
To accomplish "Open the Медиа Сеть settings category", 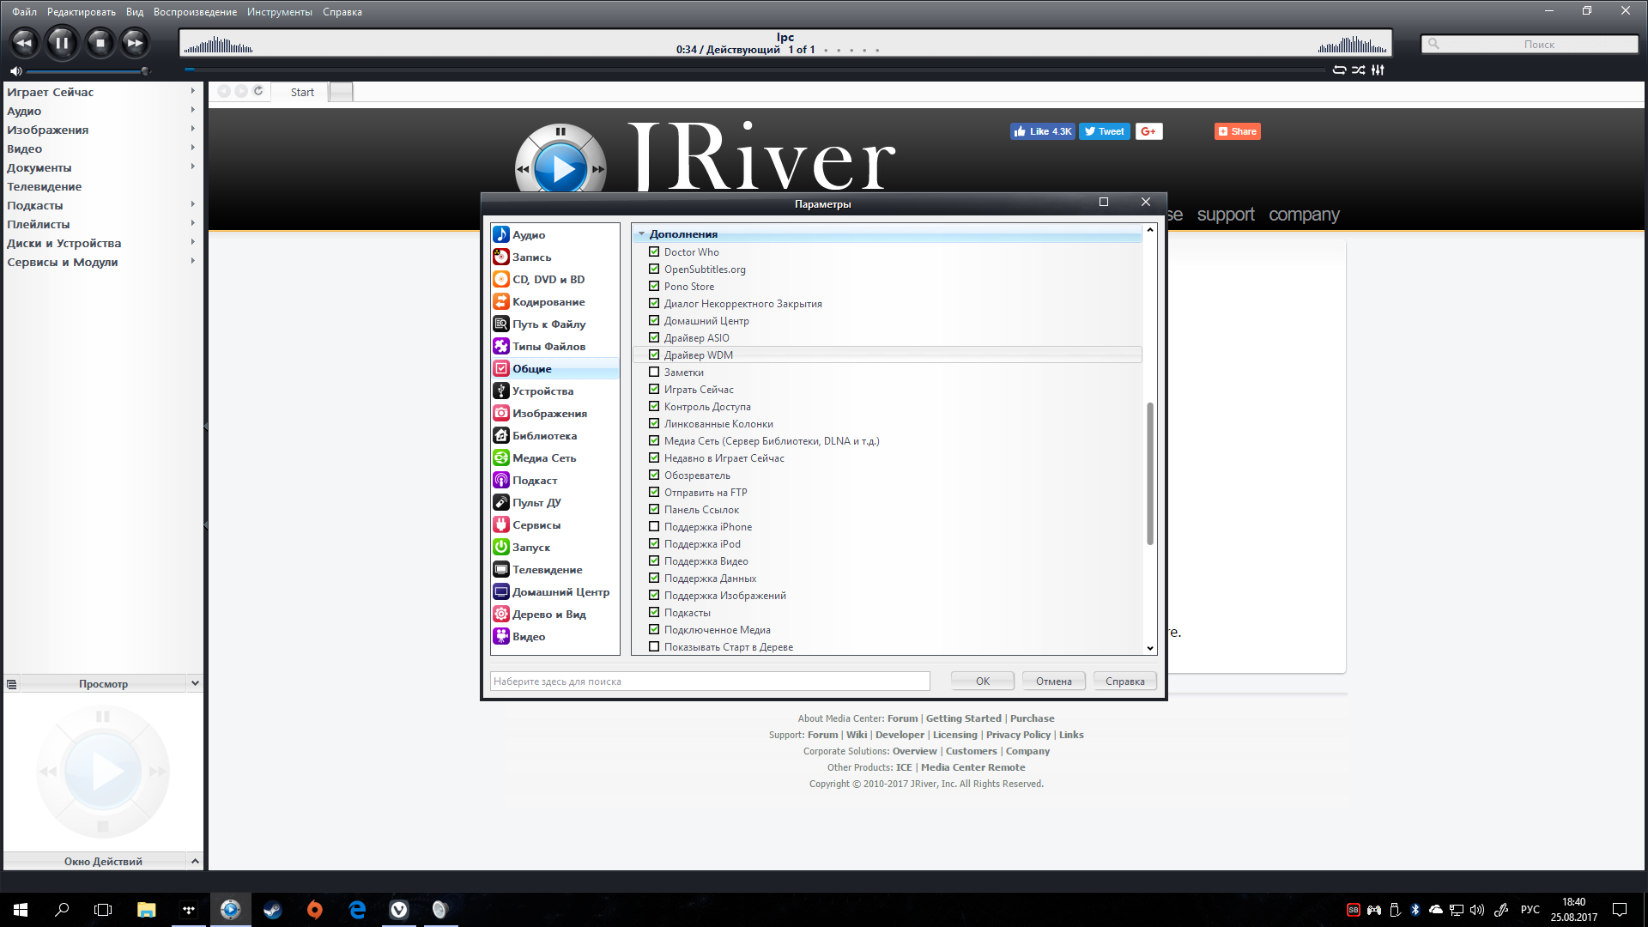I will click(x=554, y=457).
